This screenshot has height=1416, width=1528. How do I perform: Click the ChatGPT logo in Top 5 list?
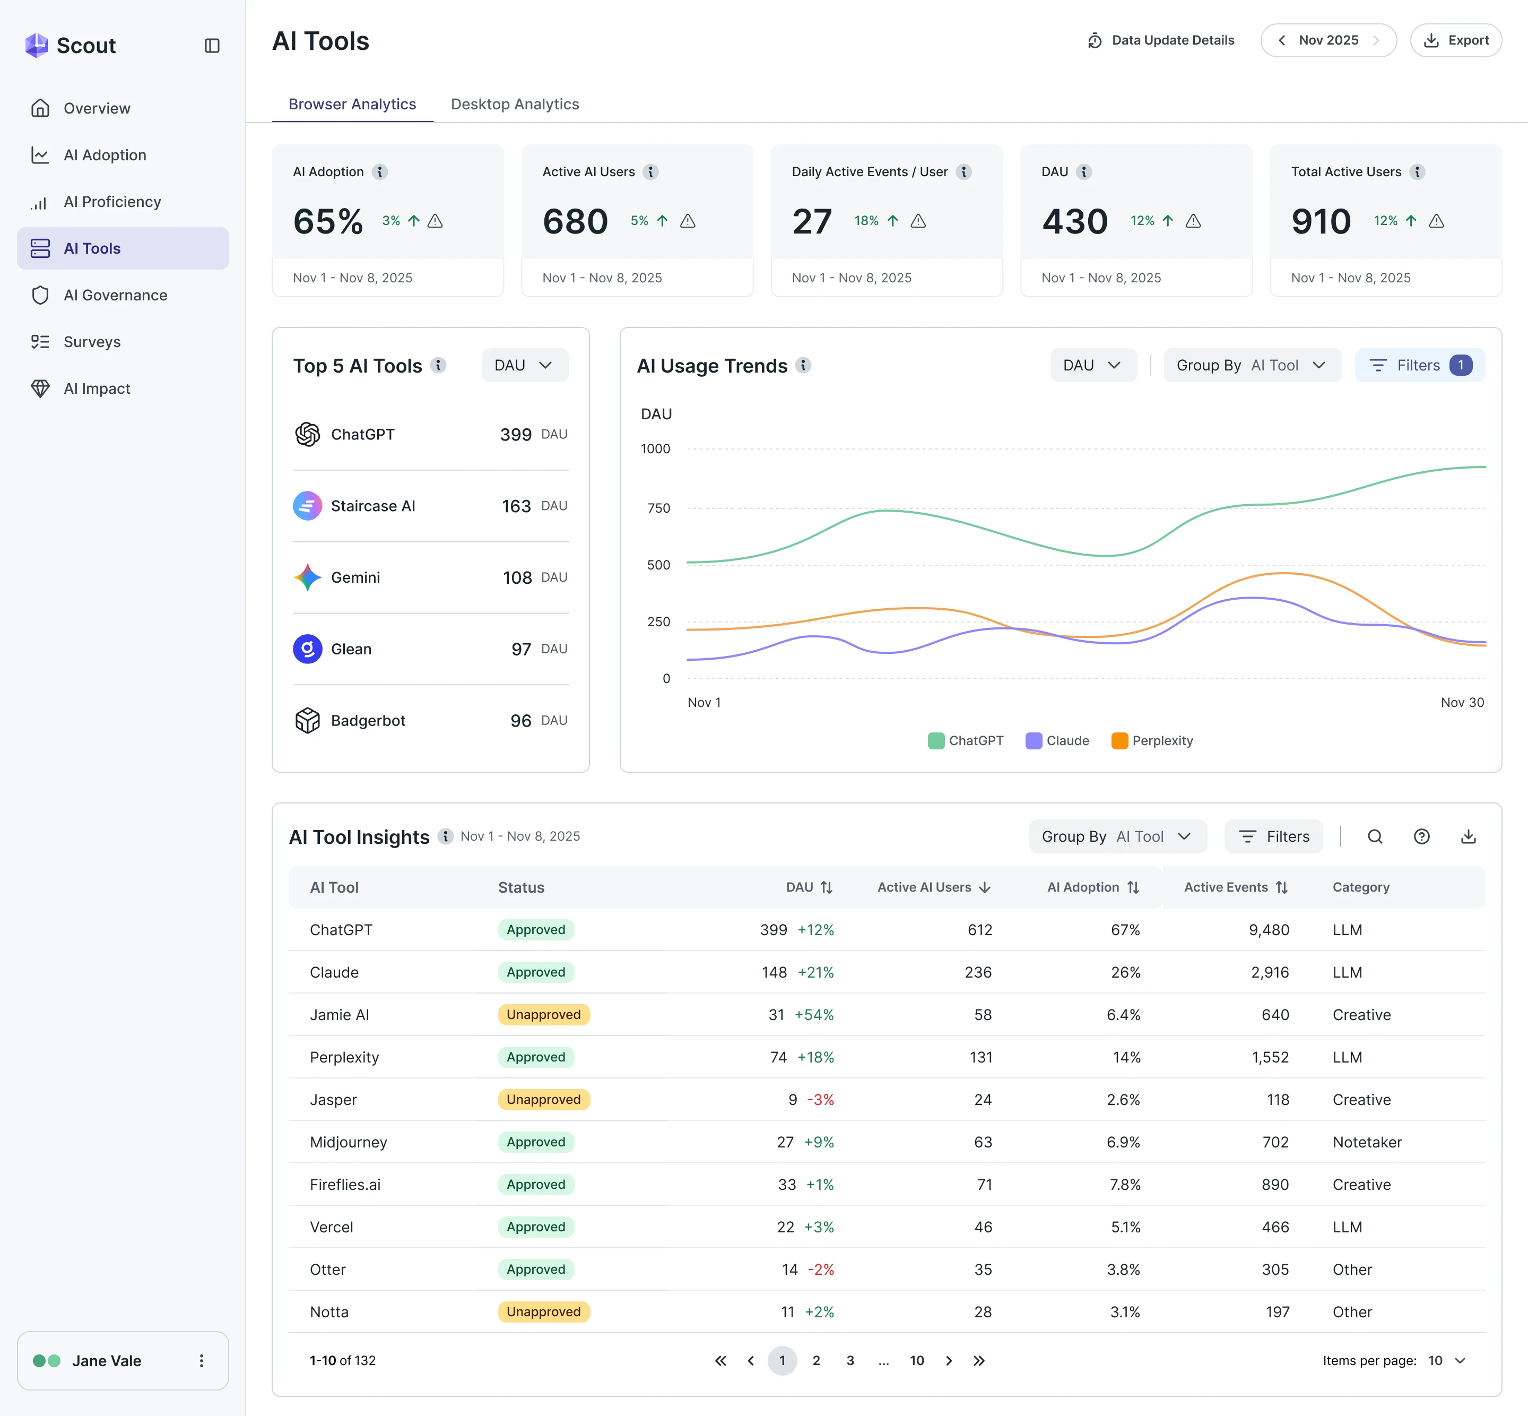307,435
